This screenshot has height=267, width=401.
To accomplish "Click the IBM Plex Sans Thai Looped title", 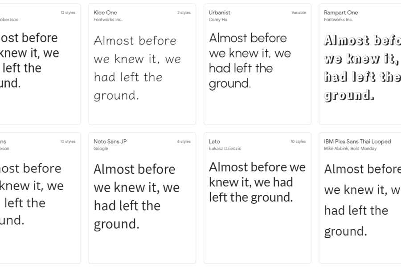I will point(357,142).
